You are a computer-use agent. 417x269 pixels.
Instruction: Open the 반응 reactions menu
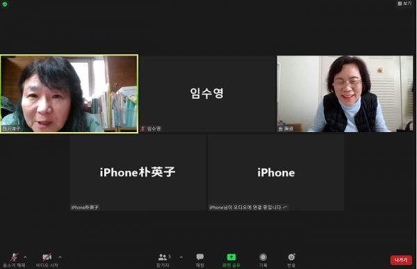click(291, 260)
